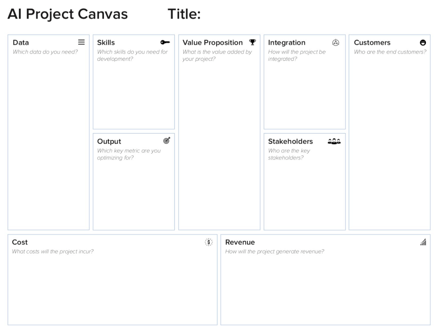Select the target icon beside Output
Viewport: 441px width, 334px height.
pos(167,140)
